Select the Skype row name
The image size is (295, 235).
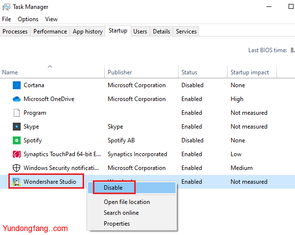pyautogui.click(x=31, y=127)
